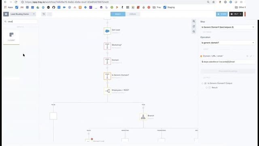This screenshot has height=146, width=259.
Task: Click the Employees > 1000? step label
Action: coord(120,90)
